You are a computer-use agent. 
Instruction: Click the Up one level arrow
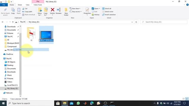tap(13, 22)
